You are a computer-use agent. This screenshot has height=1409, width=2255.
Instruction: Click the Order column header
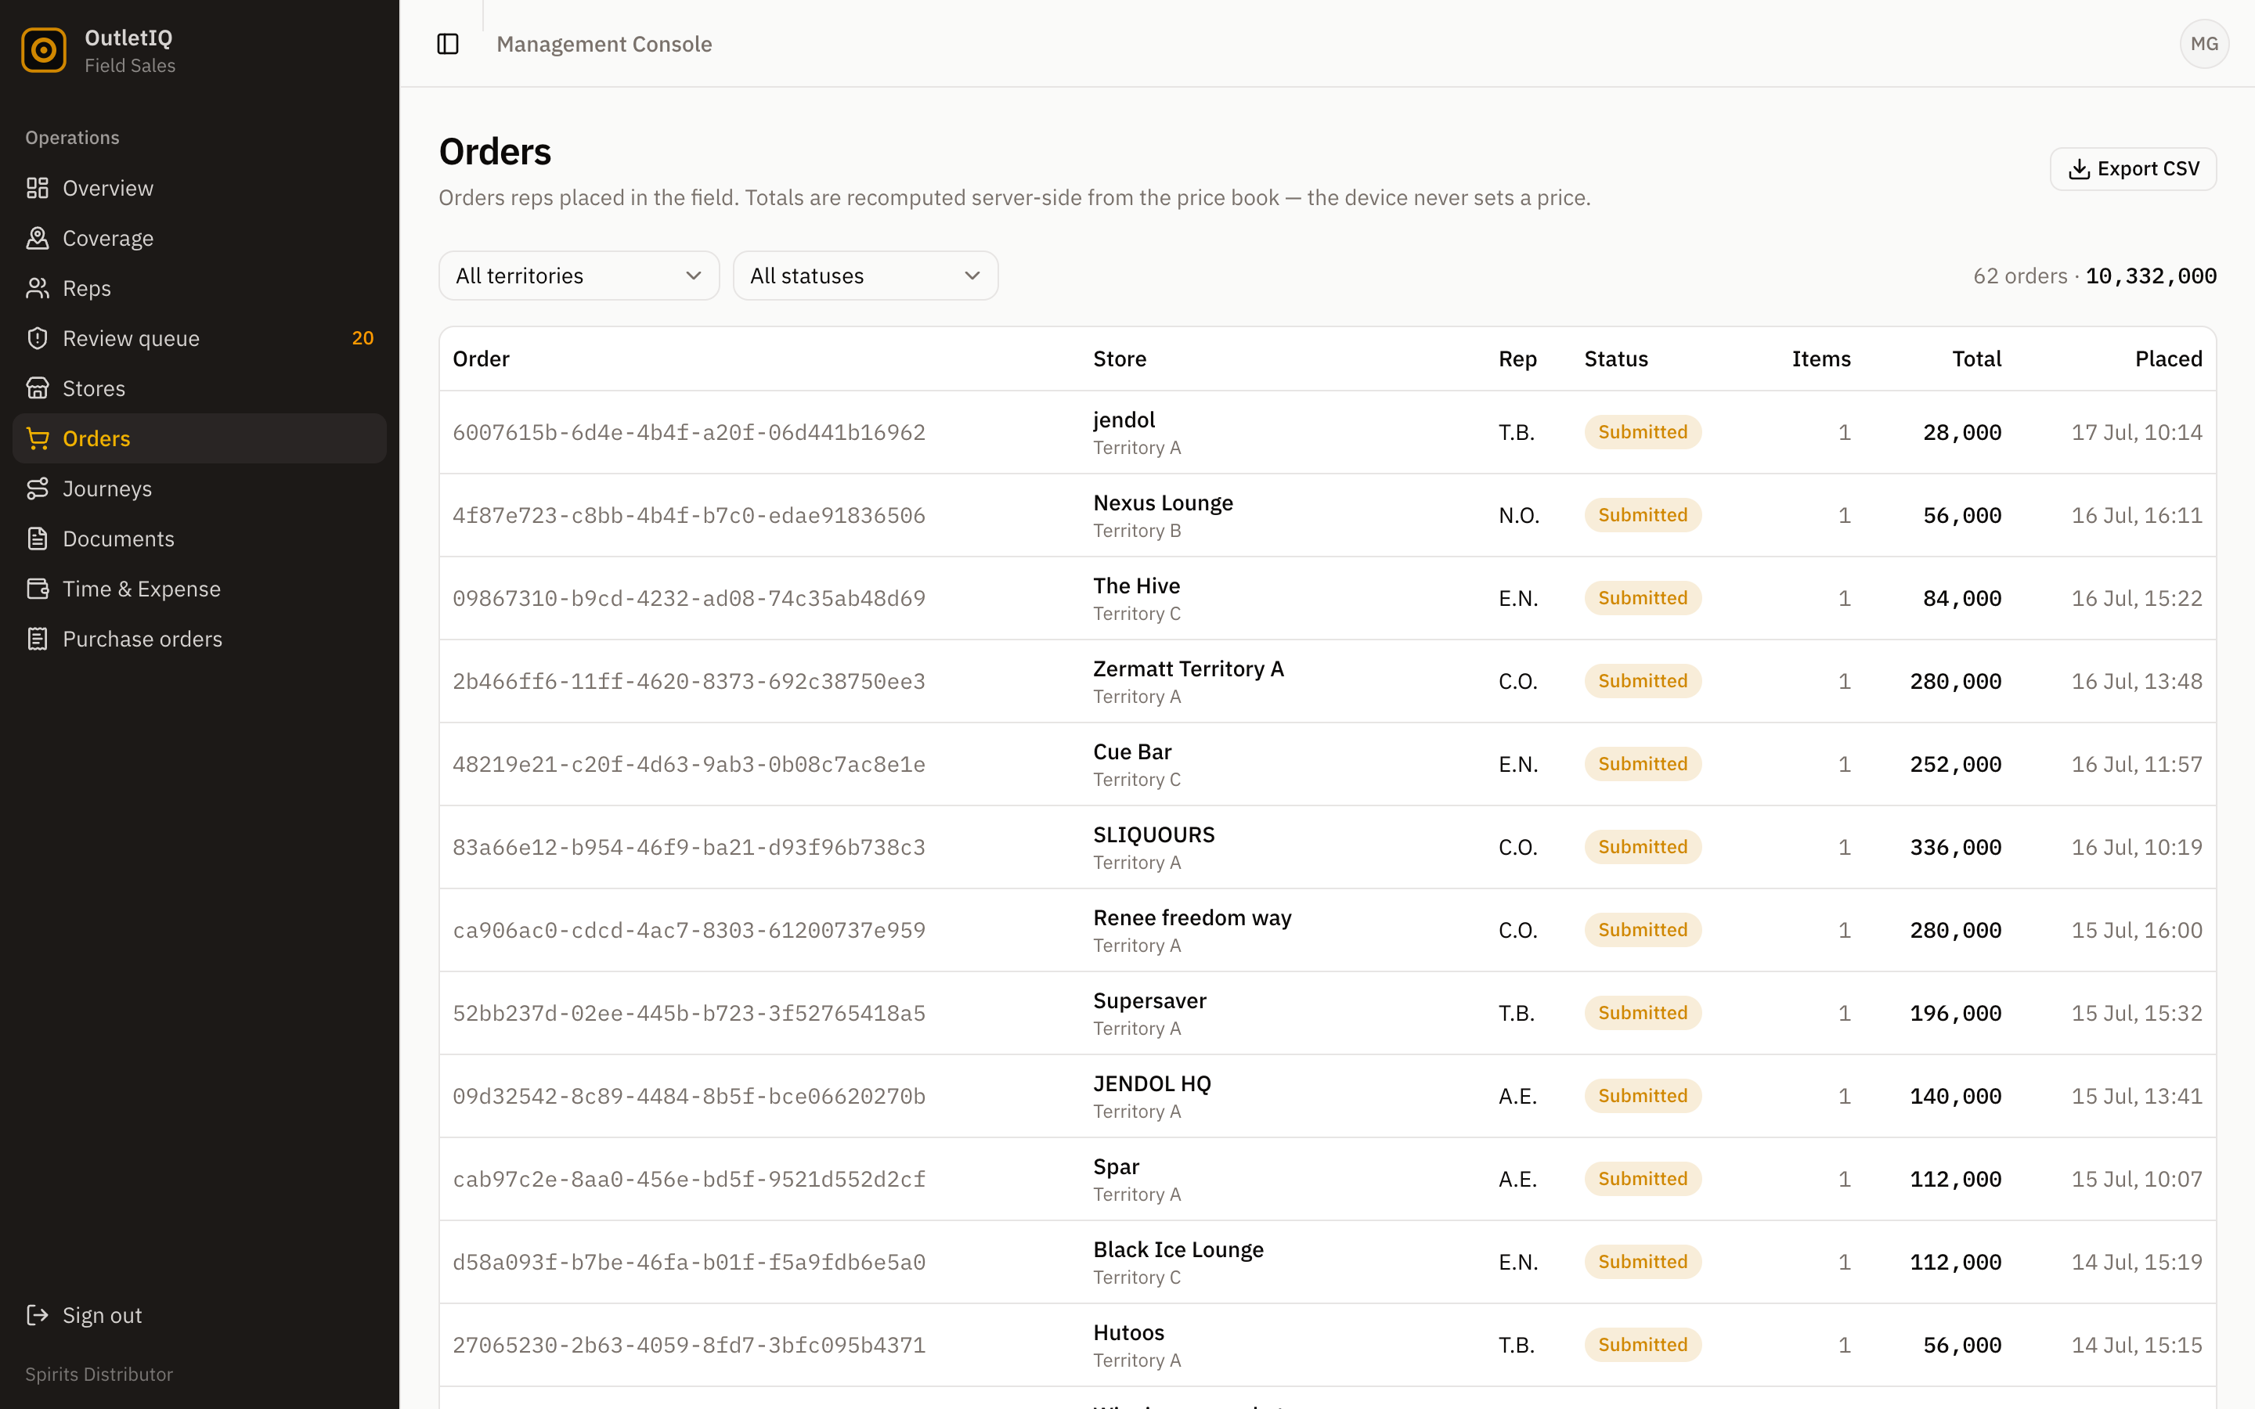pos(481,359)
